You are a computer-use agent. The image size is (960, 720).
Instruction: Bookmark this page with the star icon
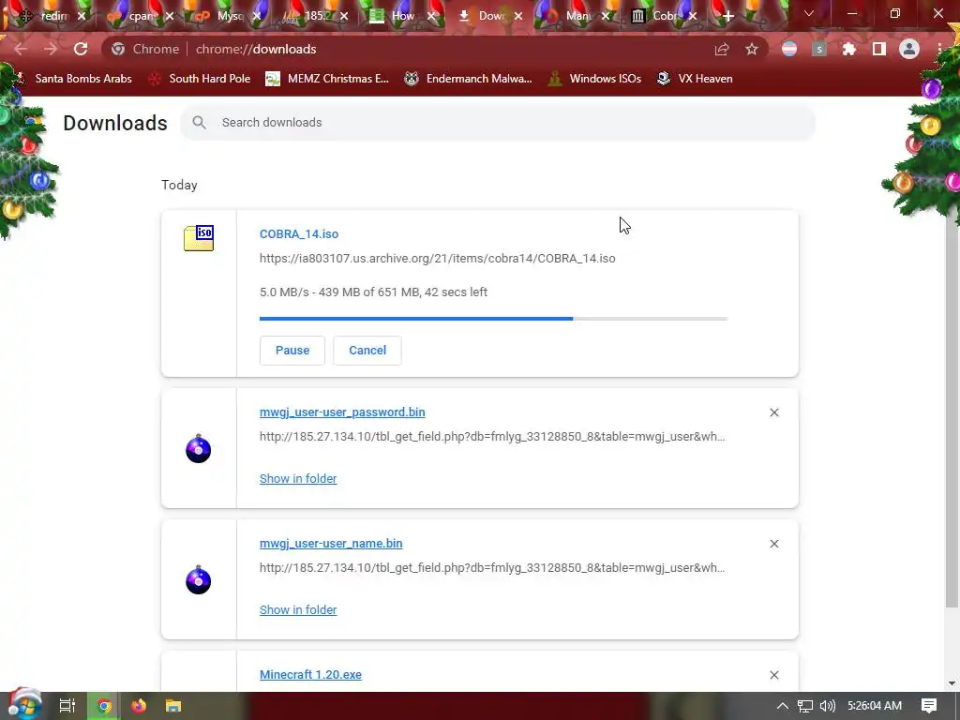pos(752,50)
